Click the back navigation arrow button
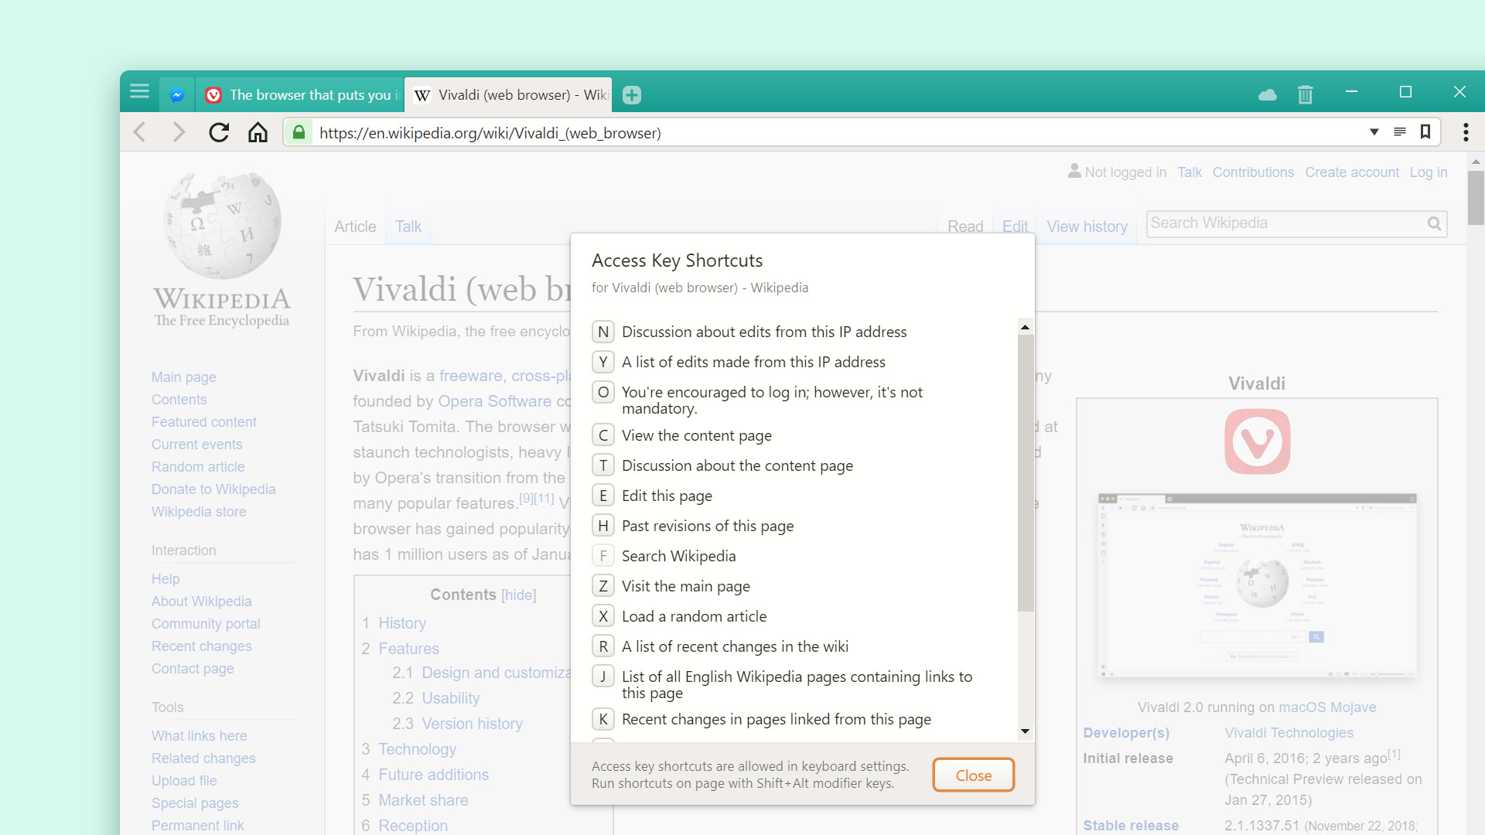The height and width of the screenshot is (835, 1485). (142, 132)
